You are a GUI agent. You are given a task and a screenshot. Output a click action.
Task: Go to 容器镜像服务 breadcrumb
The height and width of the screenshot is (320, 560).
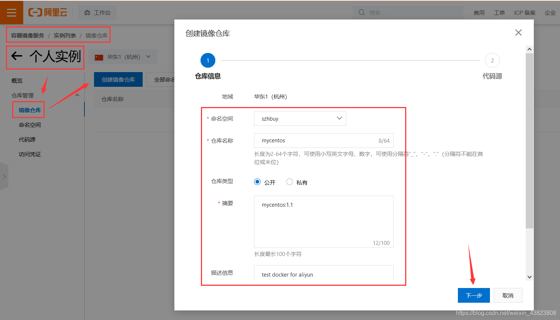28,35
